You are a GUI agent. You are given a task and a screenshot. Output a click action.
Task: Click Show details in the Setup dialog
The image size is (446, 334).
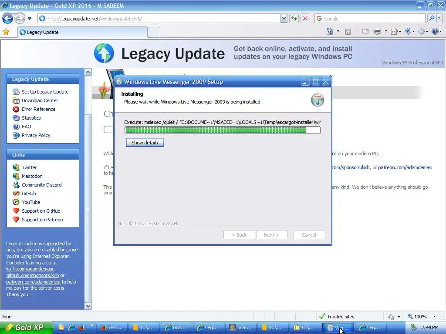(x=145, y=143)
